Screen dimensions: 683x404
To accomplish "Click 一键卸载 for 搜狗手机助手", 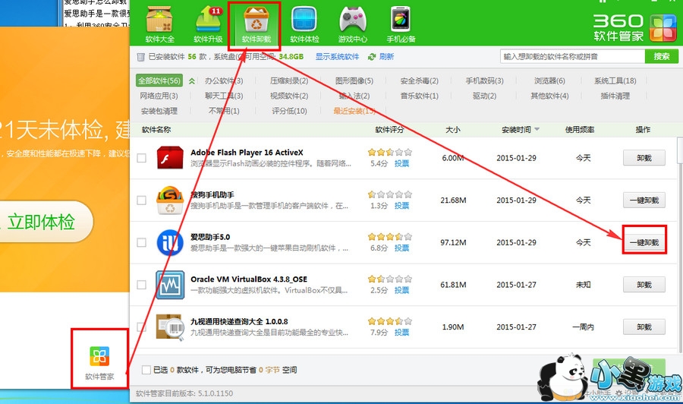I will pos(644,200).
